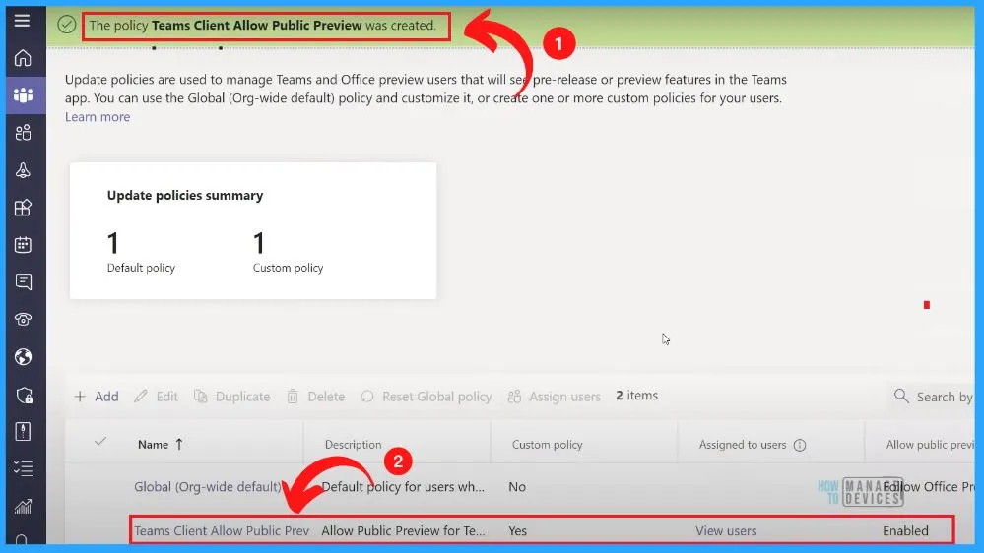Toggle the select-all checkmark in table header
Viewport: 984px width, 553px height.
(x=100, y=442)
